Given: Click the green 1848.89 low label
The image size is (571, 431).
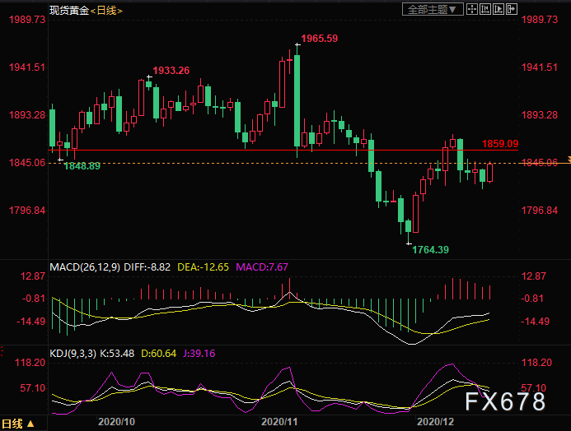Looking at the screenshot, I should coord(82,166).
